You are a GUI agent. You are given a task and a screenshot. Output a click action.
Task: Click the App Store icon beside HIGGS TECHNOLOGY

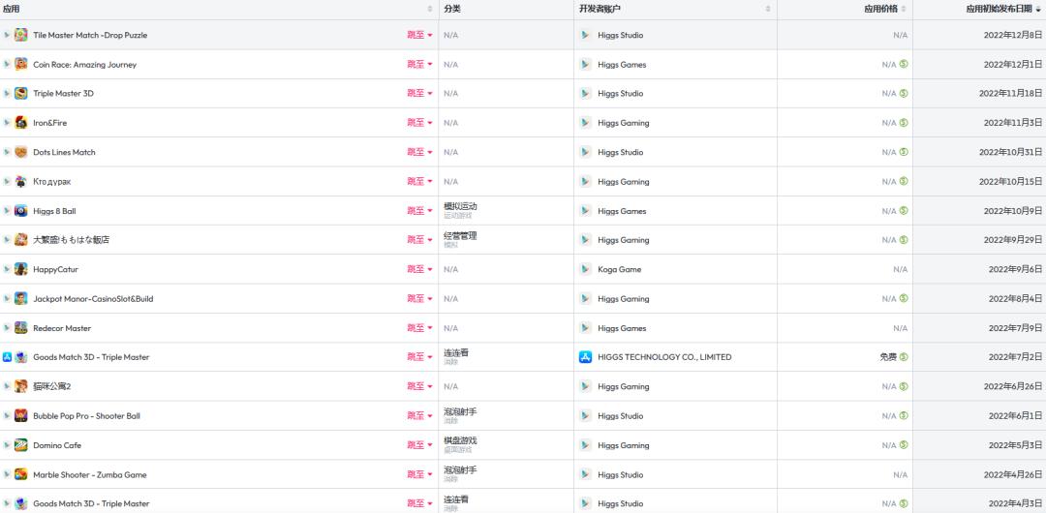(x=585, y=357)
